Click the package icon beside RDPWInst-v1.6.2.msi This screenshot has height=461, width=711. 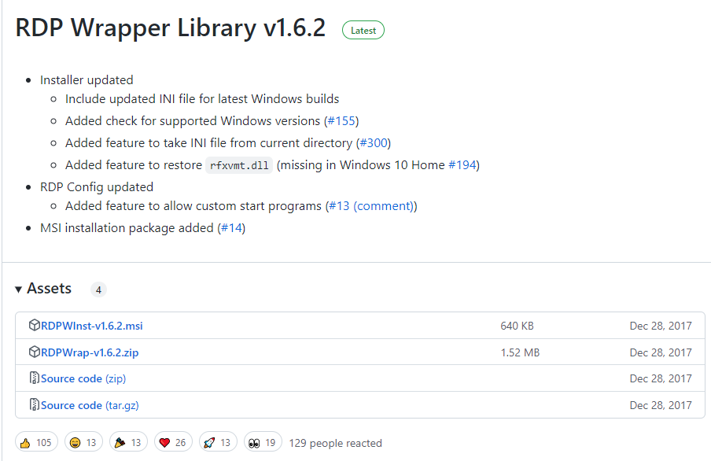(35, 325)
